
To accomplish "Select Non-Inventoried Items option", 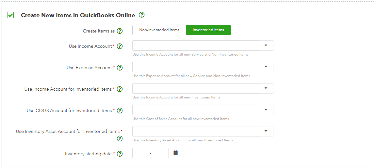I will (x=159, y=30).
